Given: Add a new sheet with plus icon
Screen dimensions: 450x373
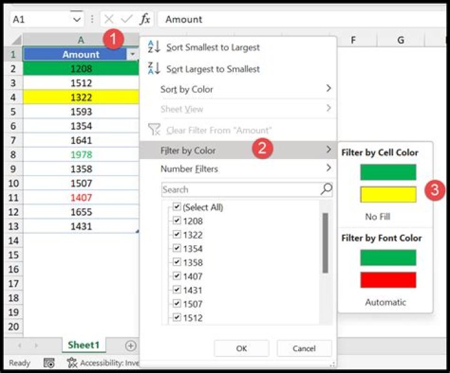Looking at the screenshot, I should (x=131, y=346).
